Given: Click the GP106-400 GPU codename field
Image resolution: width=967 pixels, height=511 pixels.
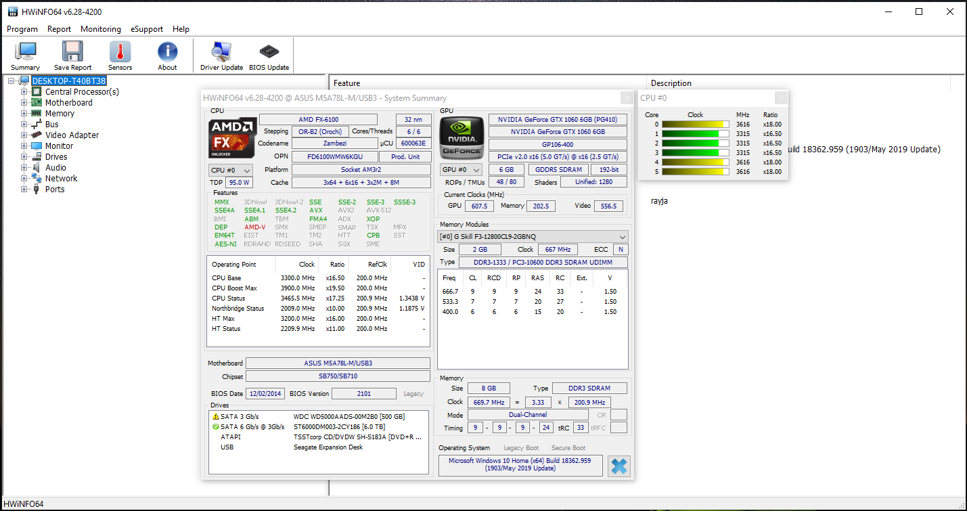Looking at the screenshot, I should (558, 145).
